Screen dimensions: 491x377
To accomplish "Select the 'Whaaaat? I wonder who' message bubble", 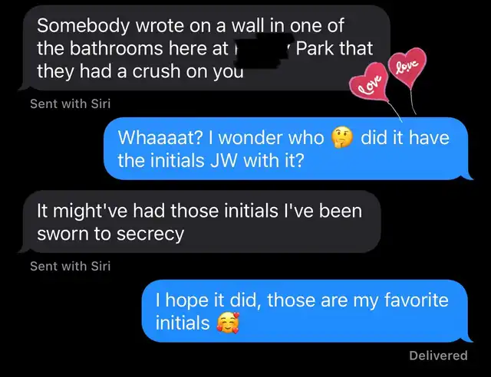I will point(286,149).
